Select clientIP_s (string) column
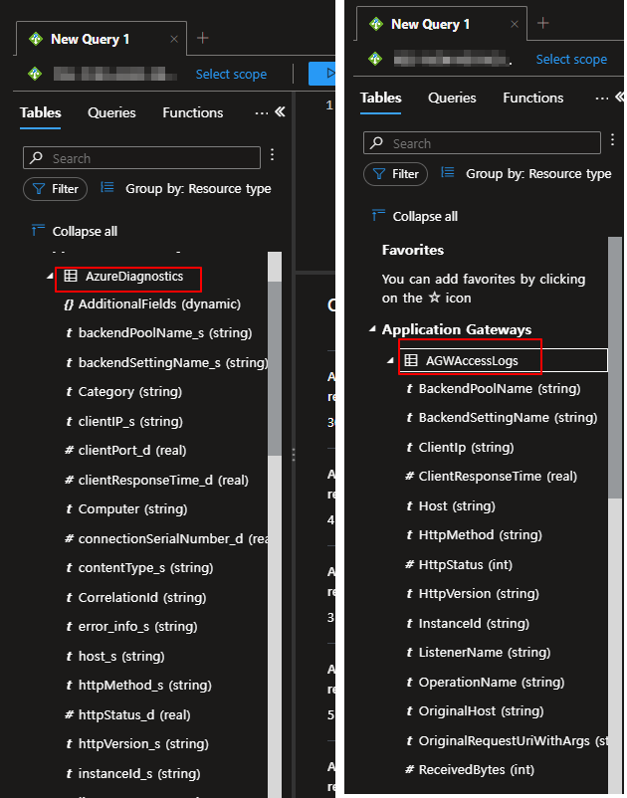627x798 pixels. pos(124,422)
